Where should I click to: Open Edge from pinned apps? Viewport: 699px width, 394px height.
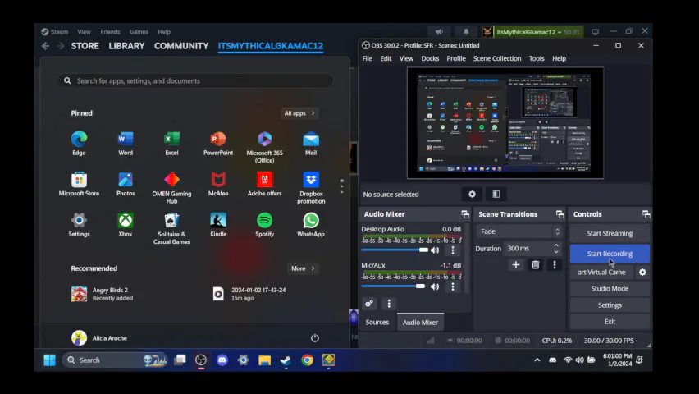pos(79,143)
